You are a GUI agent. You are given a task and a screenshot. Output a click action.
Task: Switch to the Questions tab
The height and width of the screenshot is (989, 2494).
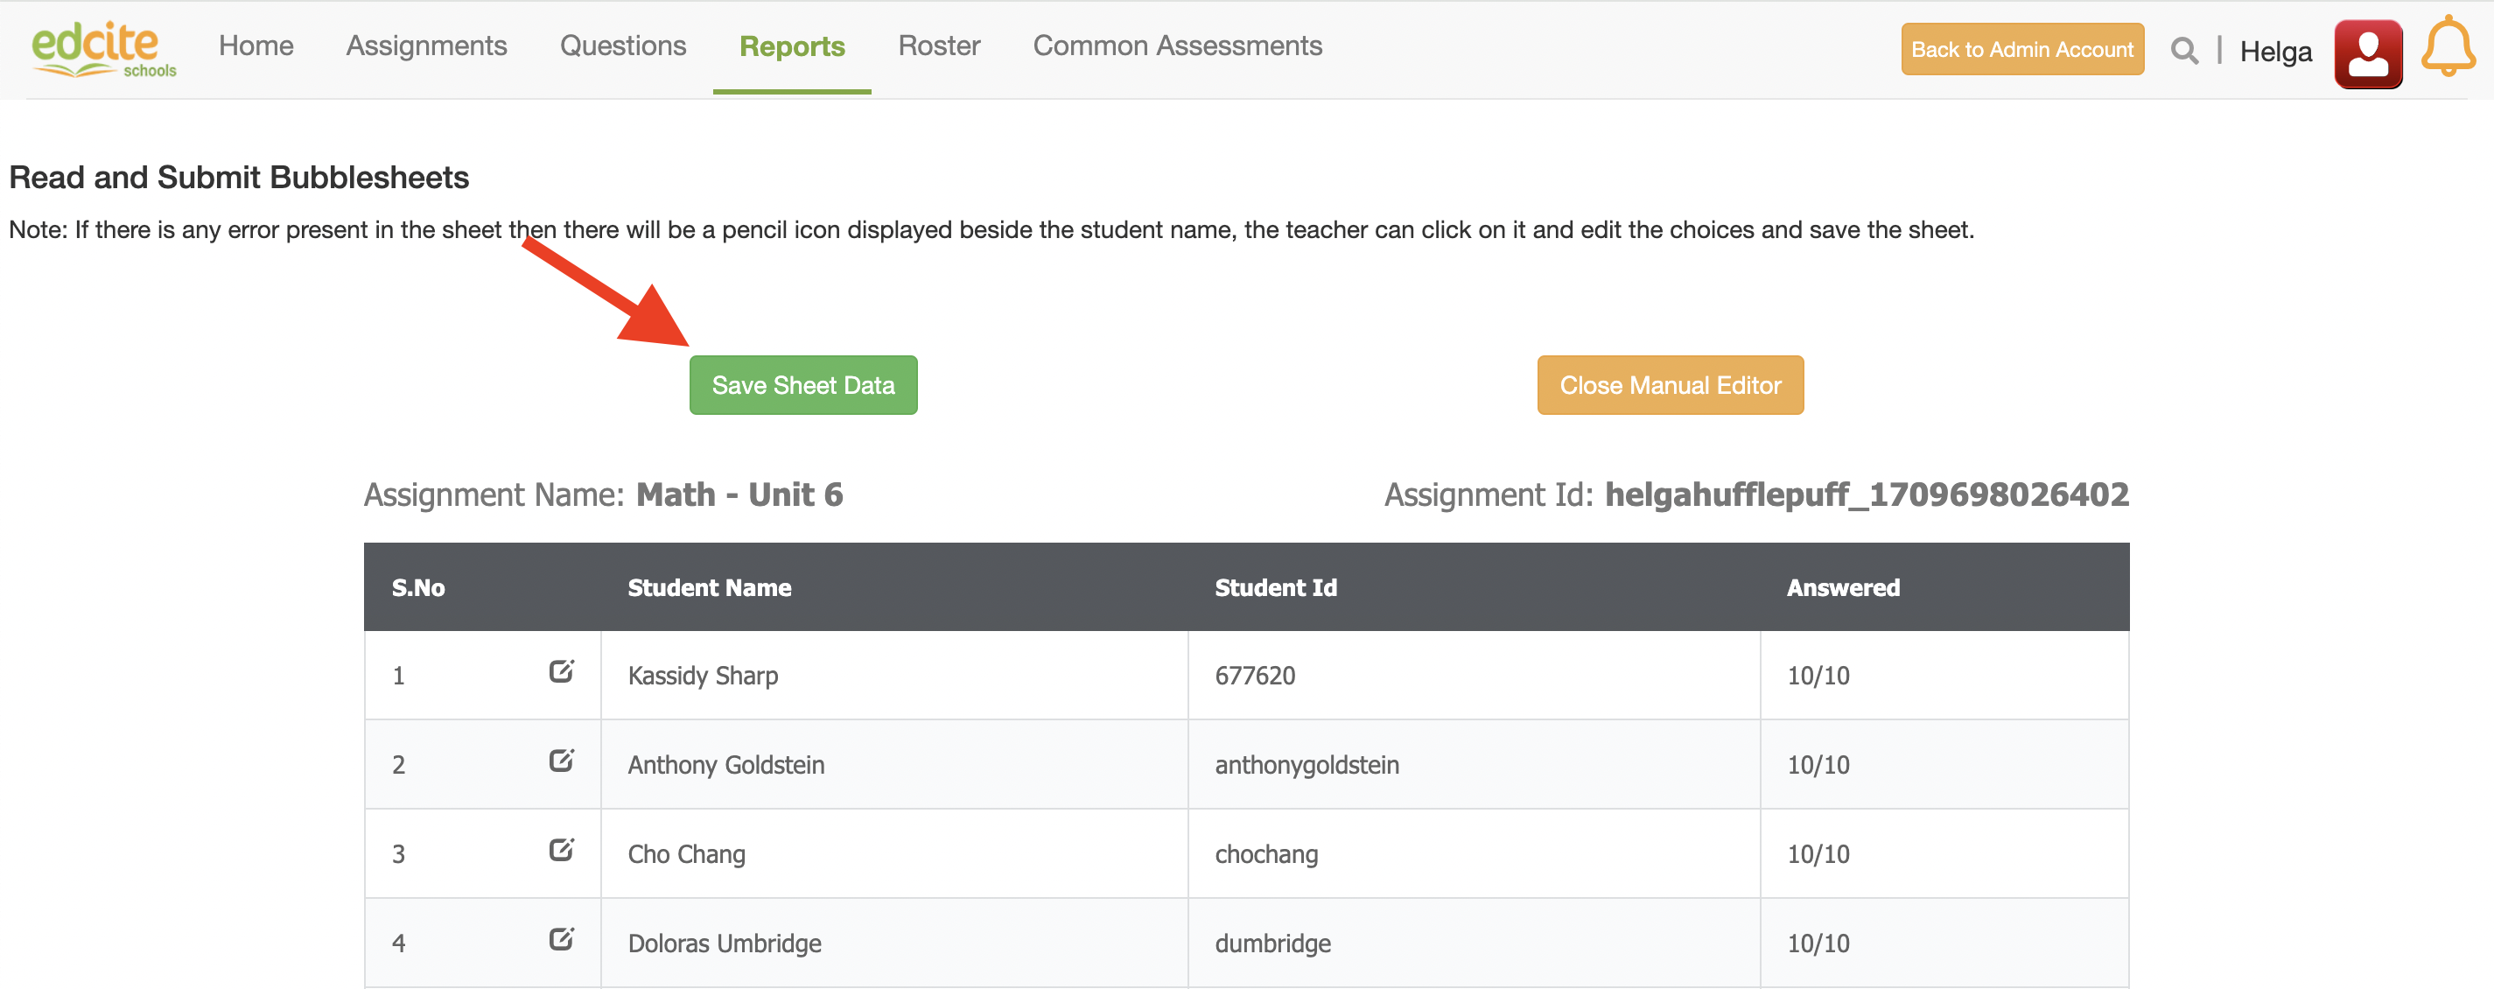[x=622, y=46]
